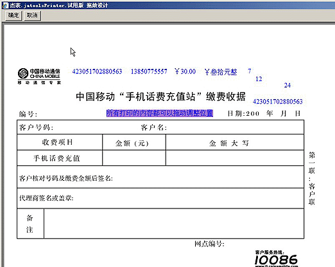The height and width of the screenshot is (267, 335).
Task: Click the vertical 第一联:客户联 text
Action: click(x=312, y=178)
